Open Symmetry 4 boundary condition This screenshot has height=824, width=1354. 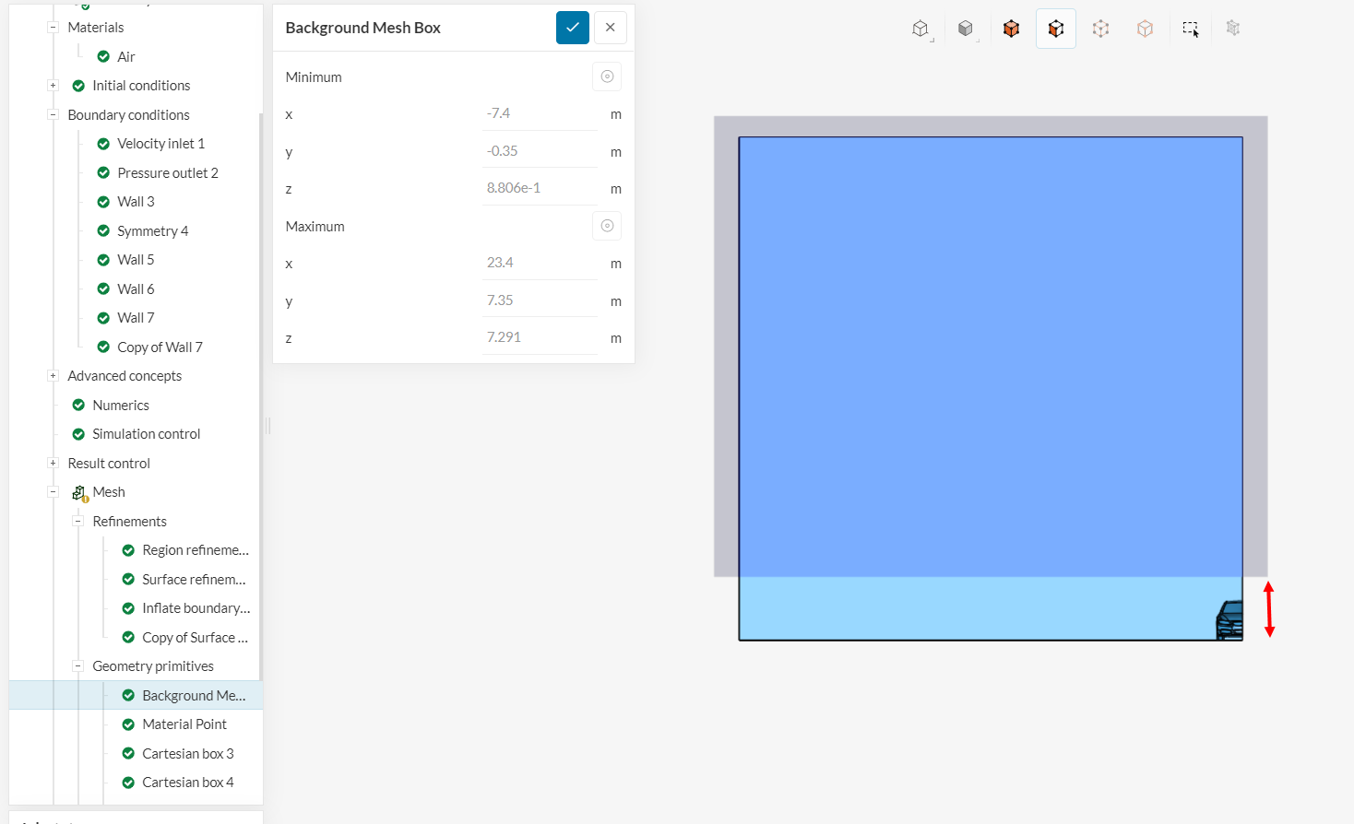tap(153, 231)
